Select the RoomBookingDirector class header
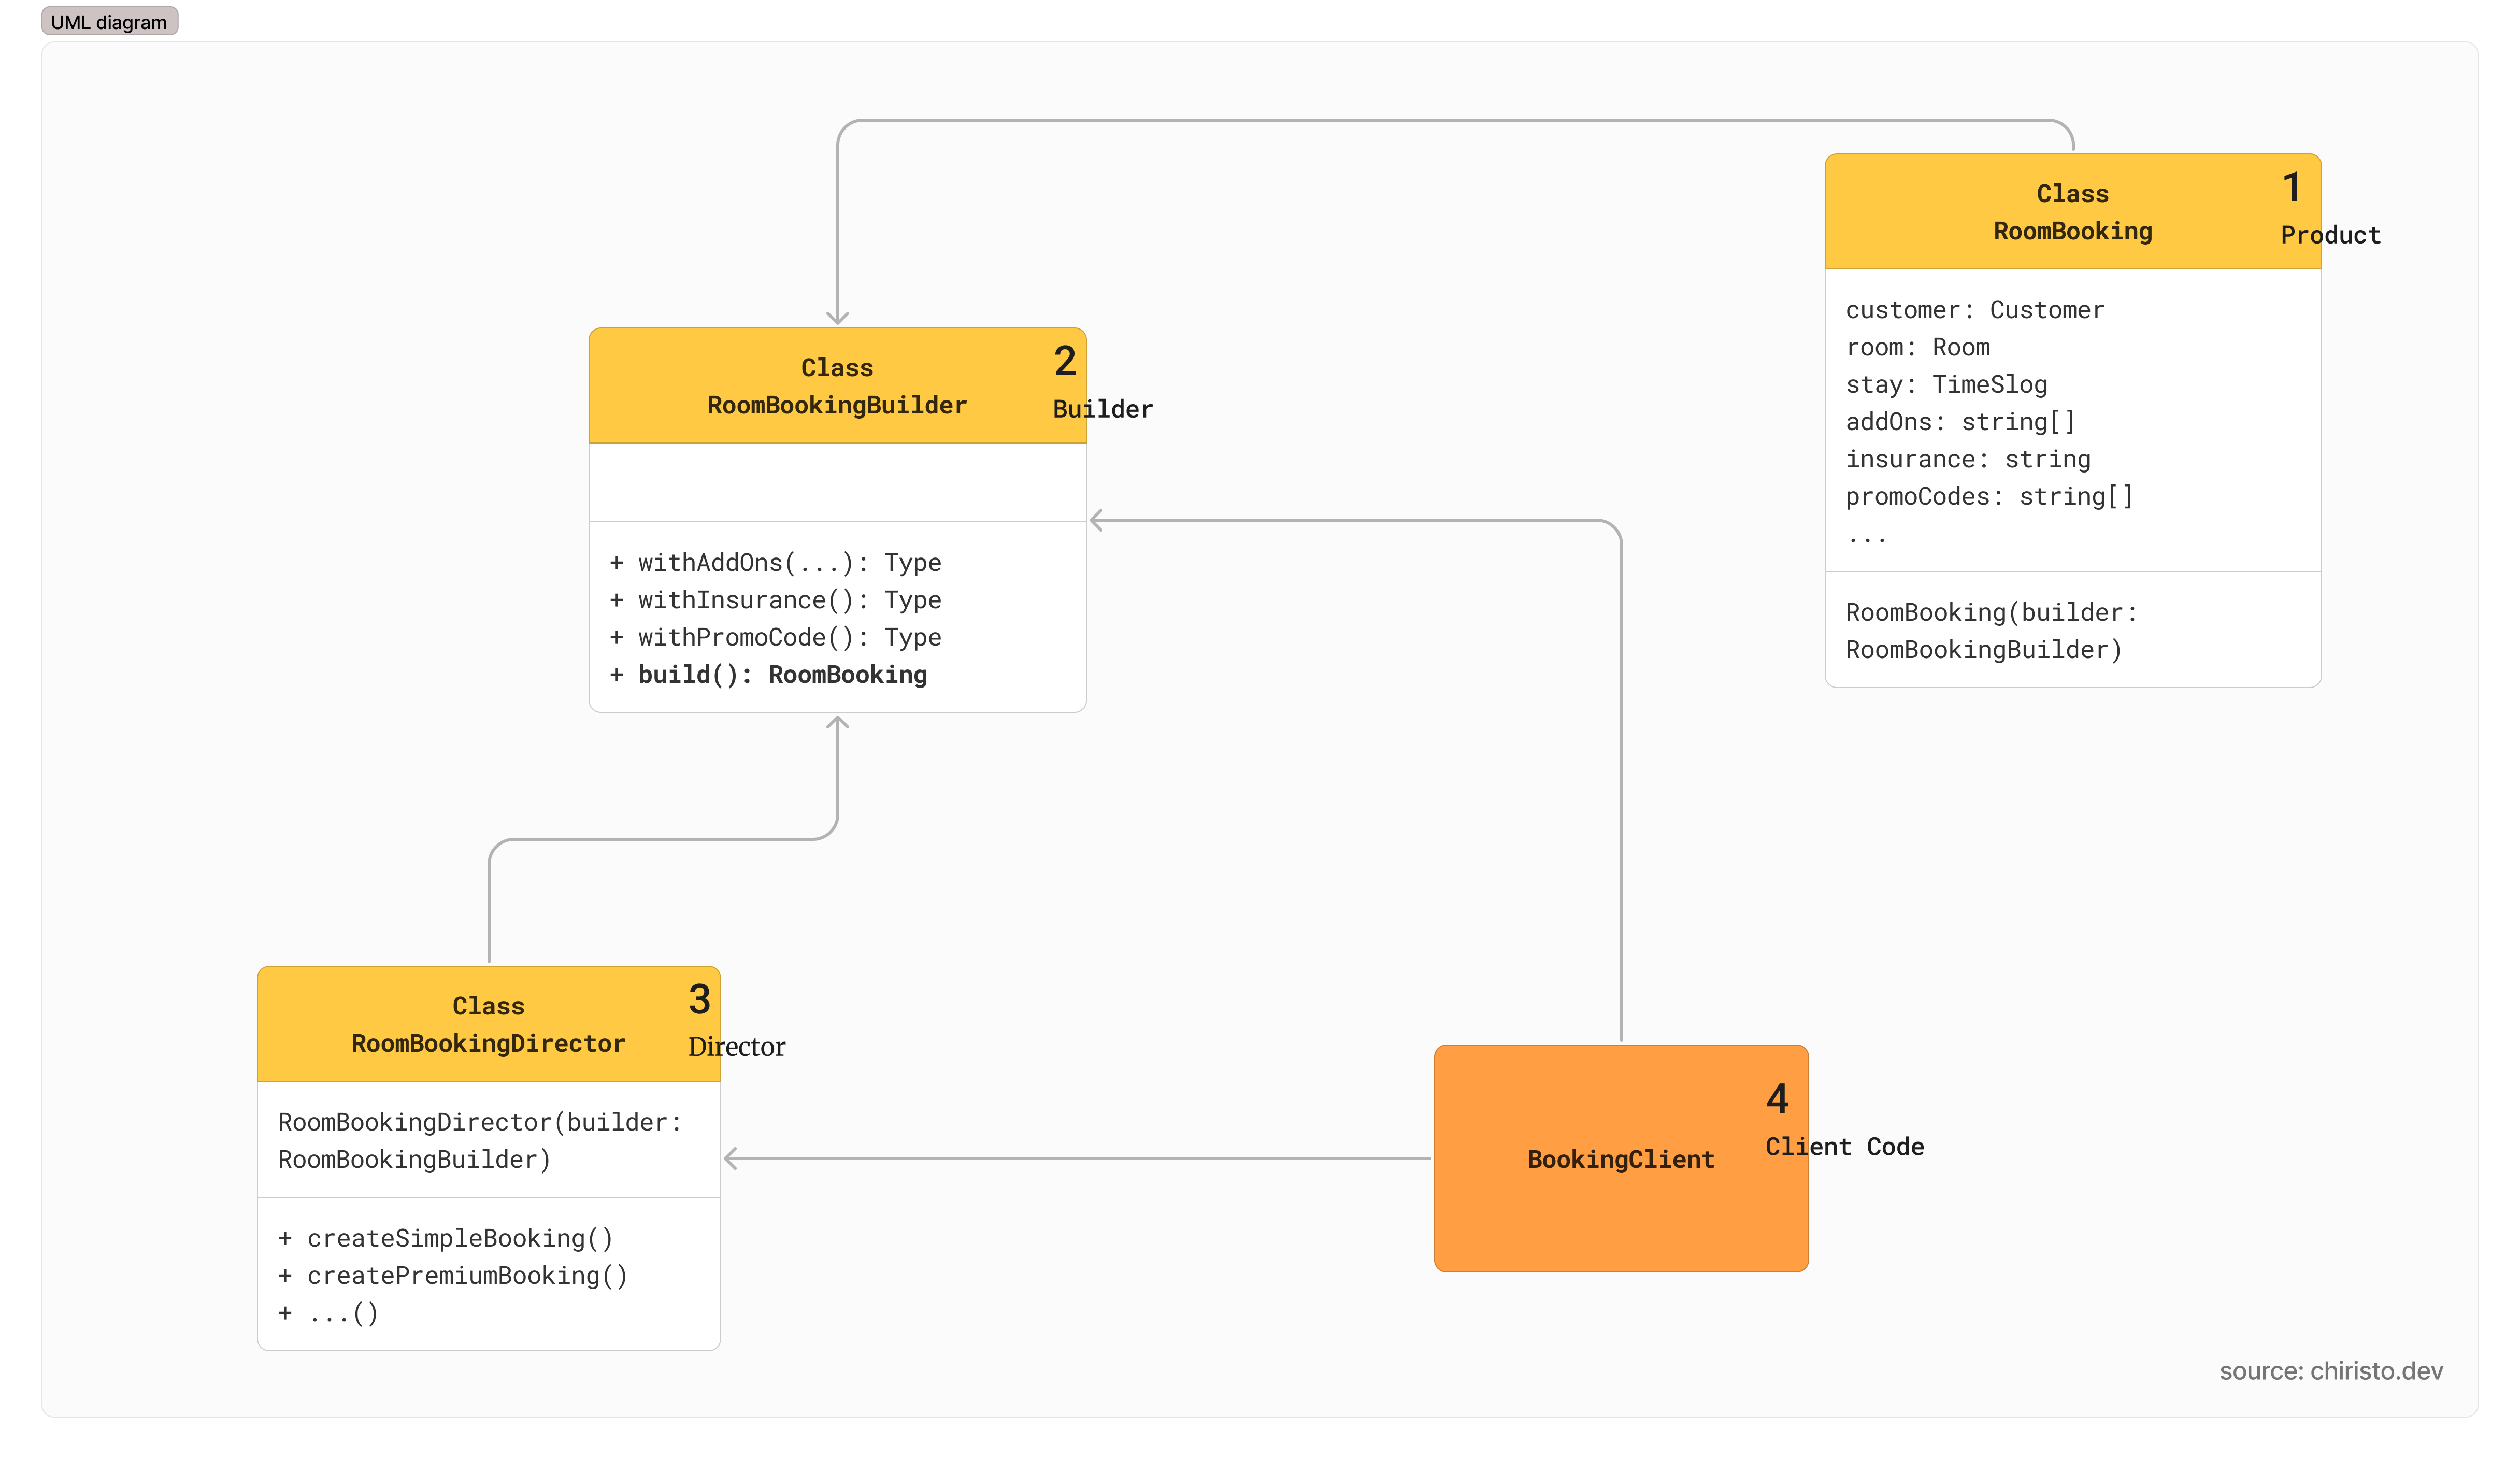Viewport: 2520px width, 1459px height. [x=488, y=1024]
